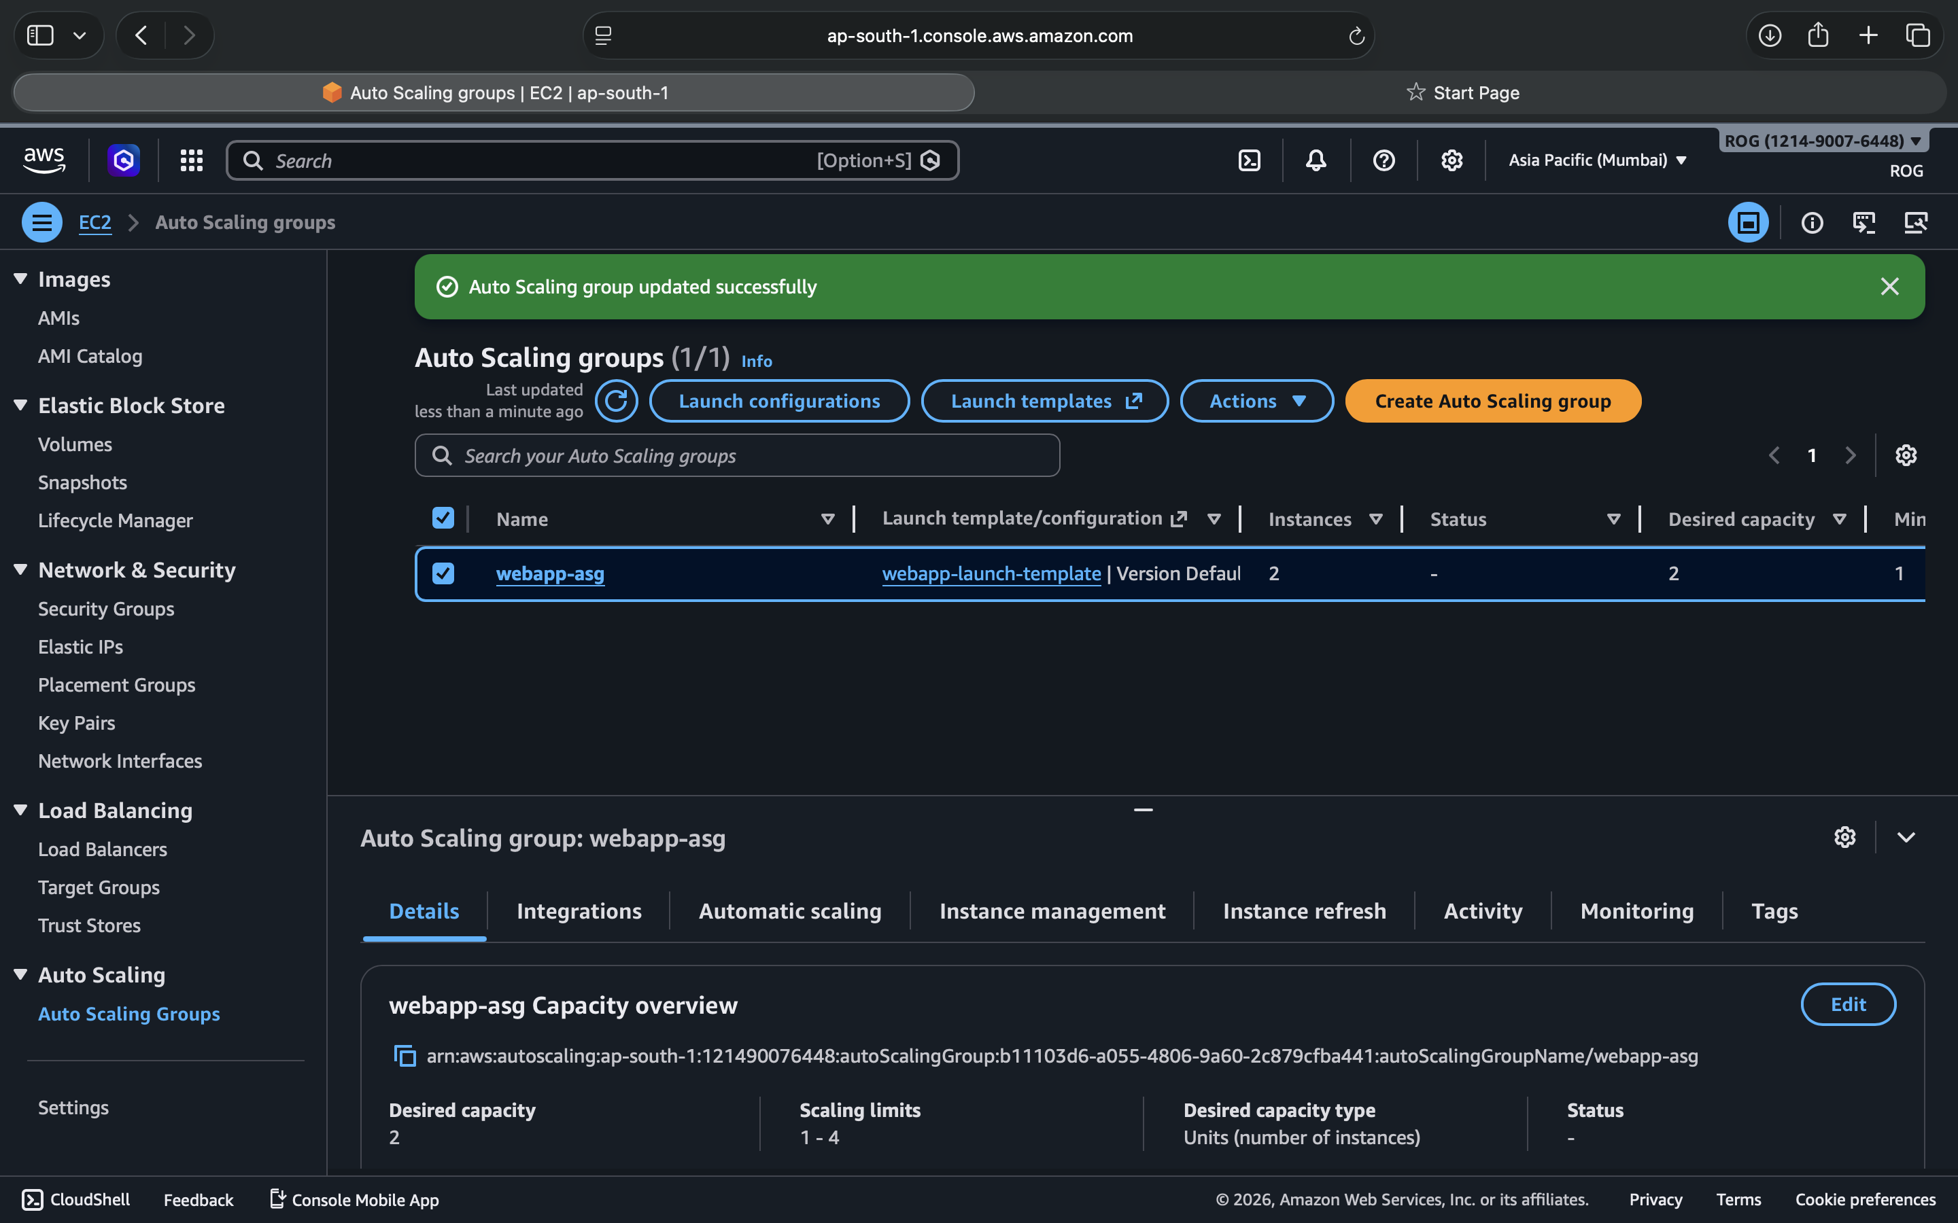Open the Actions dropdown
This screenshot has height=1223, width=1958.
(x=1256, y=401)
